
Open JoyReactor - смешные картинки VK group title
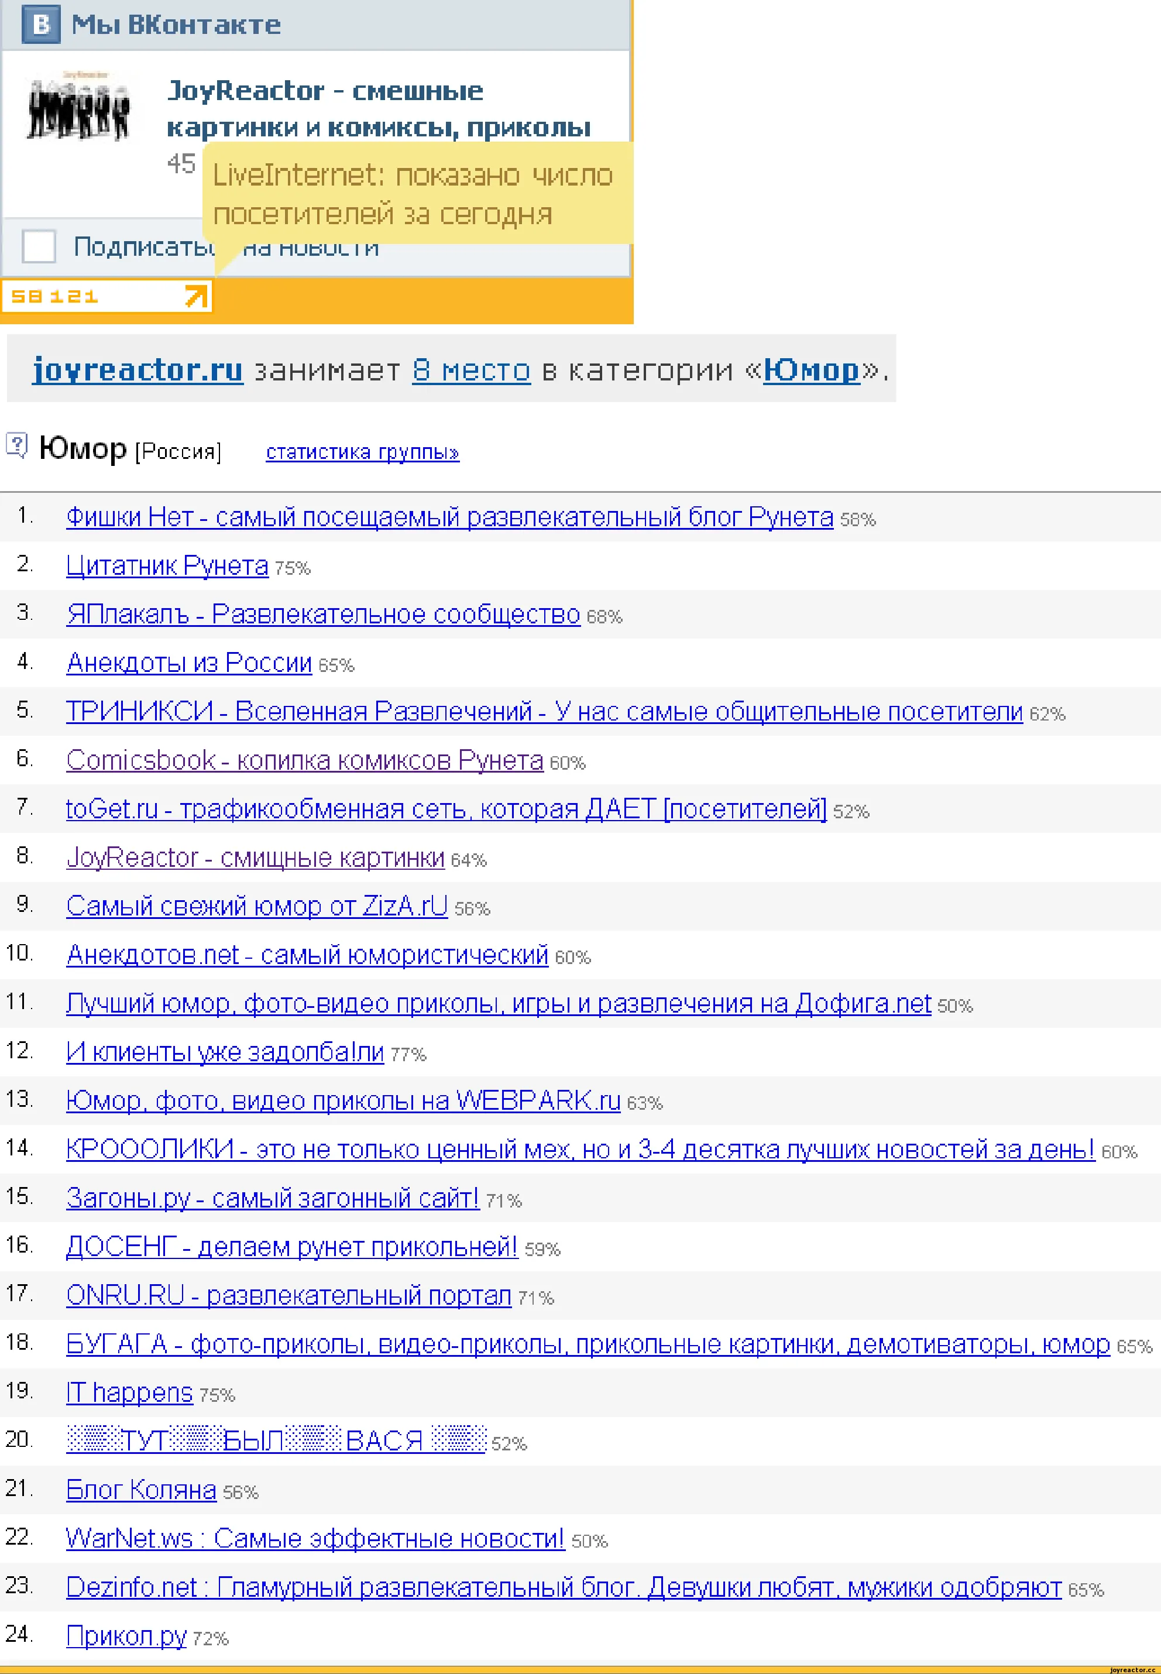[378, 108]
